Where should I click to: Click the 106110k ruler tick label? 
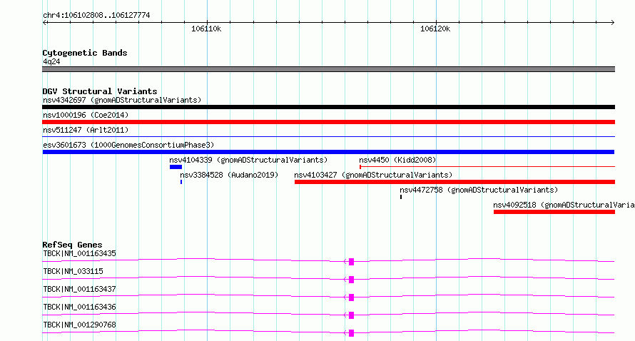pyautogui.click(x=206, y=29)
